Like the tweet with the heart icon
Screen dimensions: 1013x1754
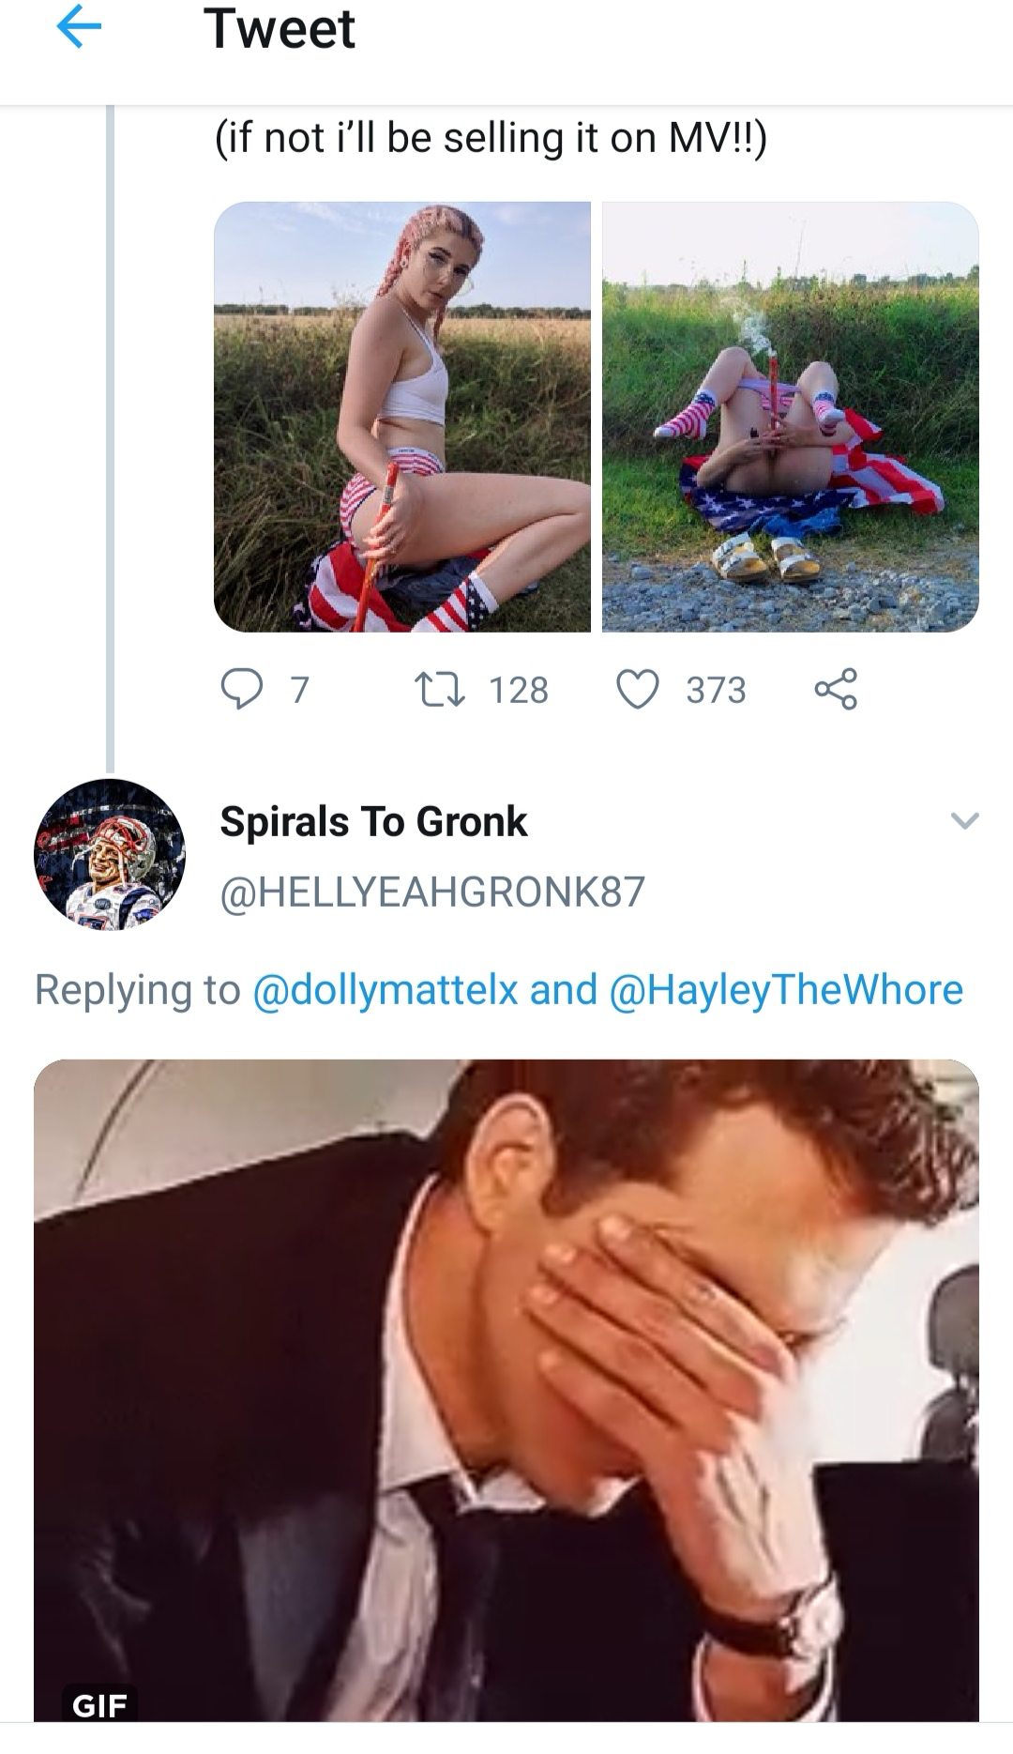(x=637, y=690)
